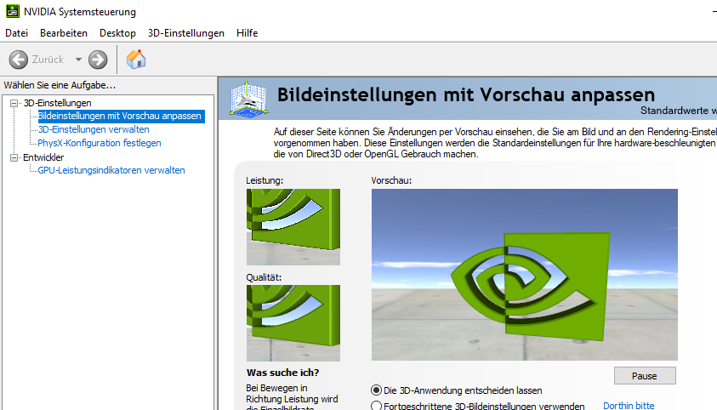
Task: Open GPU-Leistungsindikatoren verwalten page
Action: point(111,170)
